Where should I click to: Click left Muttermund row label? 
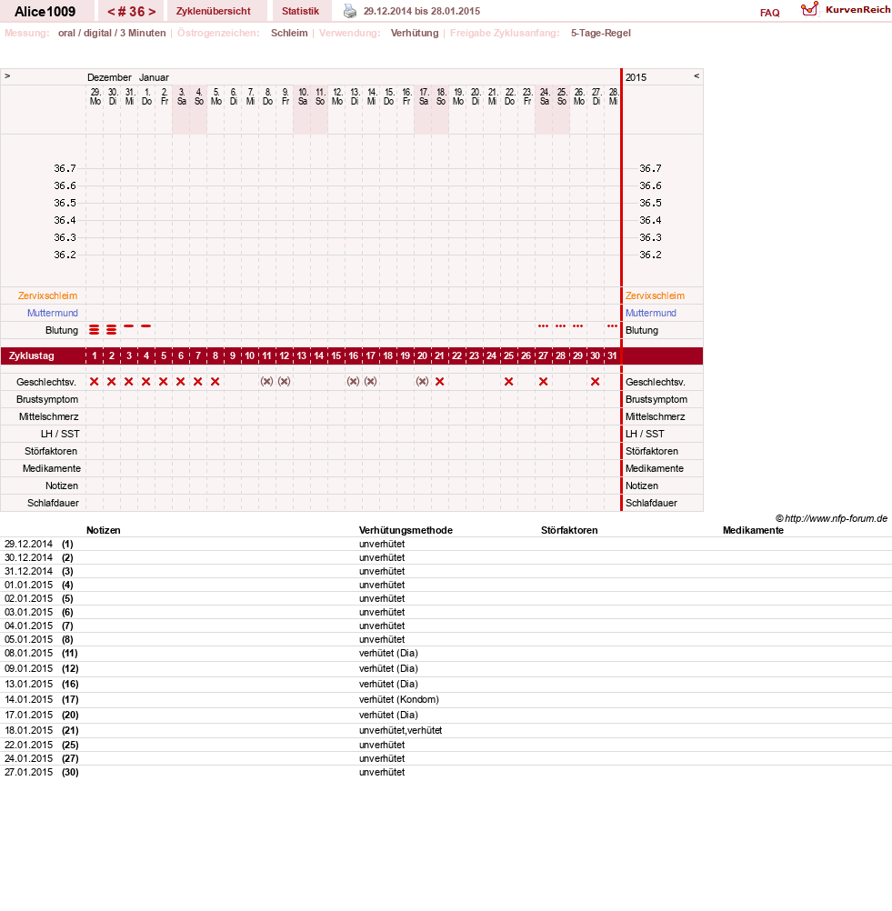pyautogui.click(x=53, y=313)
